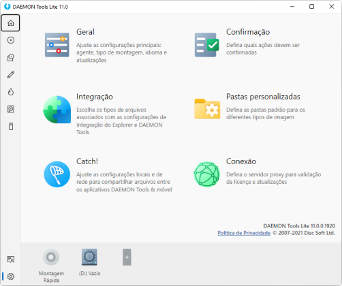Open the Home sidebar icon
This screenshot has height=286, width=342.
pos(10,23)
